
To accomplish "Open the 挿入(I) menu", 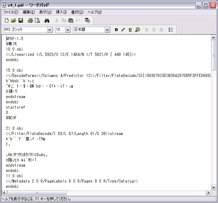I will 61,12.
